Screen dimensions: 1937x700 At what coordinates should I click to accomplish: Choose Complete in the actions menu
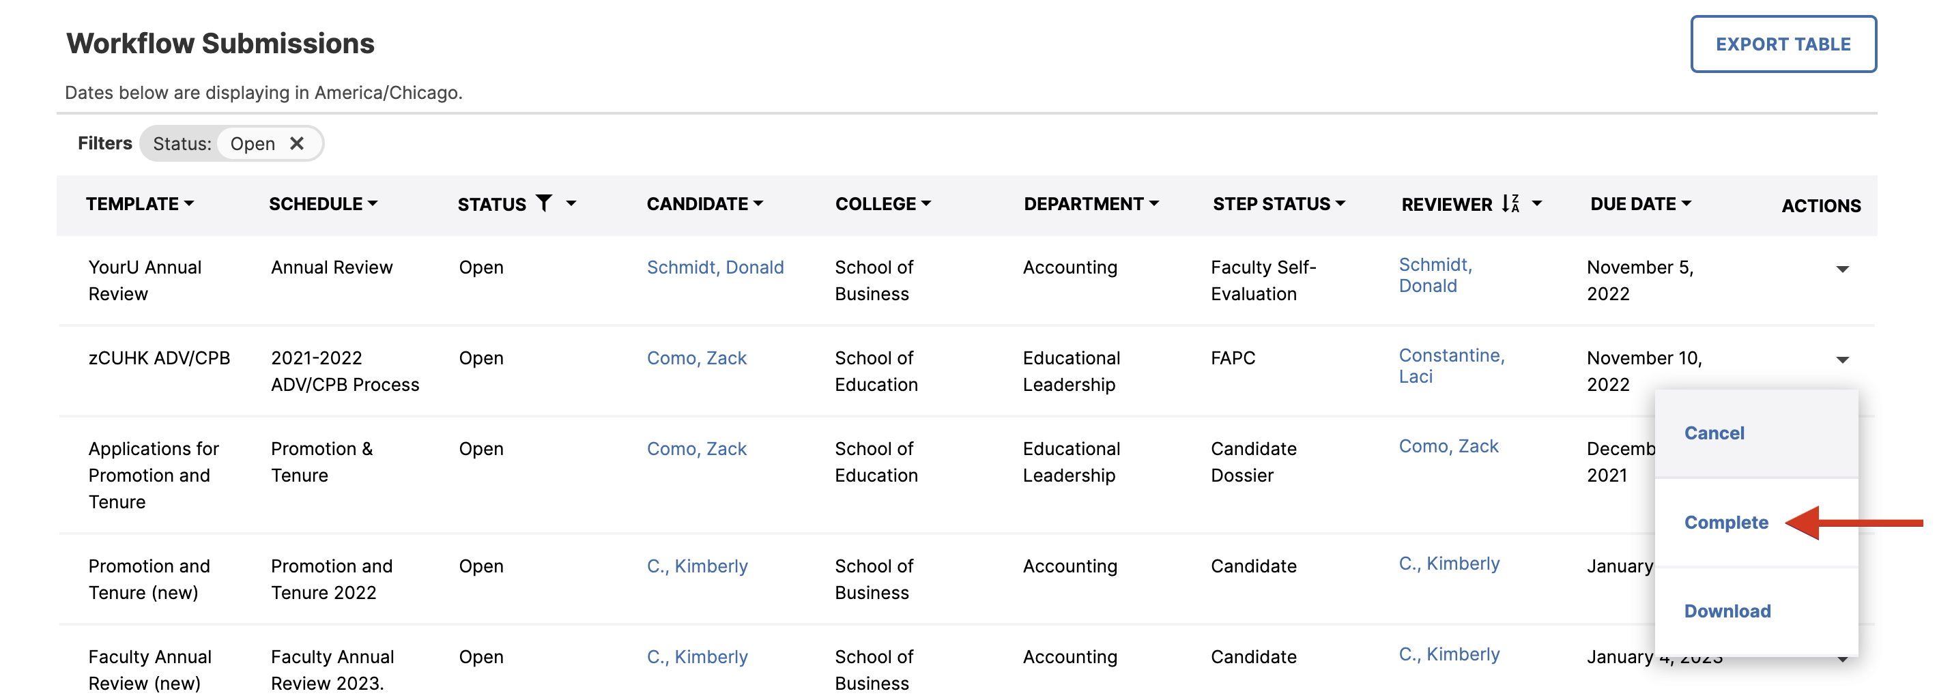pos(1725,523)
